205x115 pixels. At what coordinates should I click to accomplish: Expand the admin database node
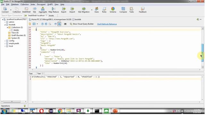click(x=5, y=22)
